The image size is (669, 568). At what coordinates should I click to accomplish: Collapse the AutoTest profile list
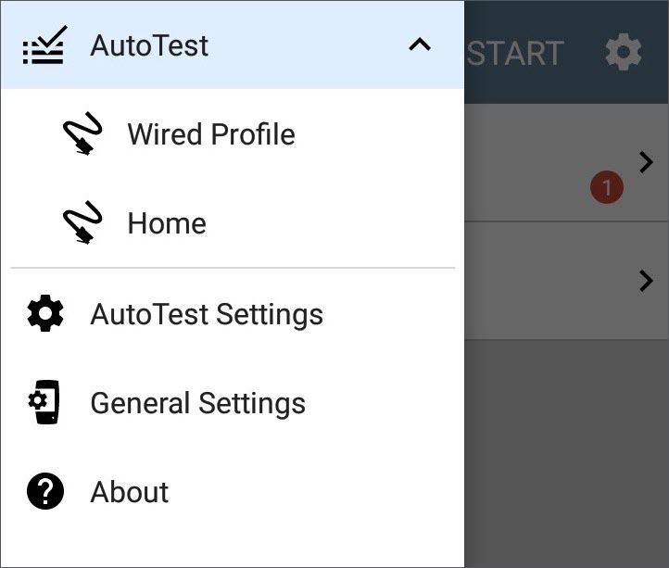[x=420, y=44]
